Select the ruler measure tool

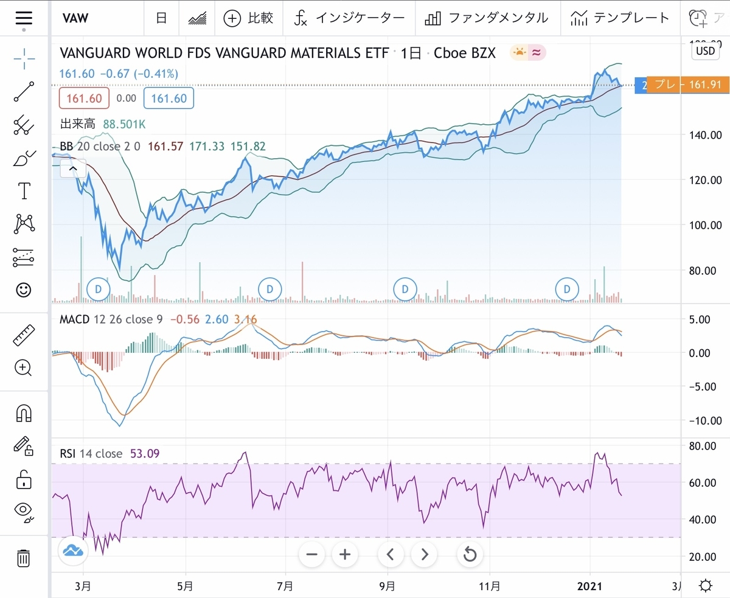(x=24, y=335)
